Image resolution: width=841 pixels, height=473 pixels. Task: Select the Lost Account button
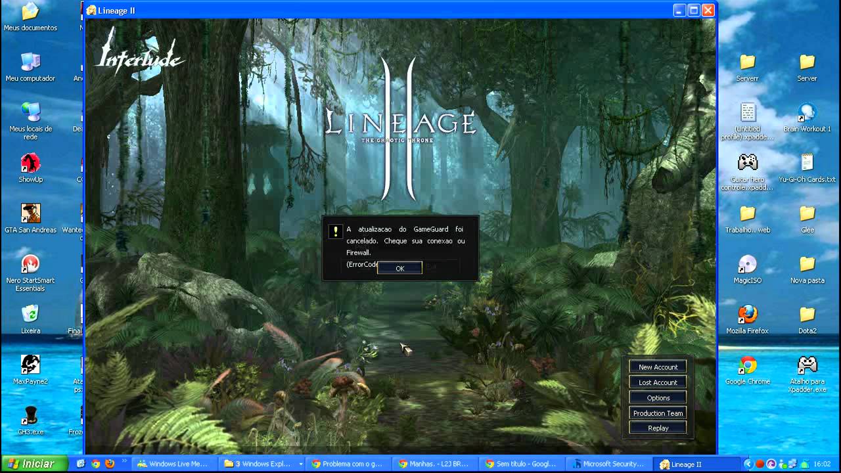point(658,382)
